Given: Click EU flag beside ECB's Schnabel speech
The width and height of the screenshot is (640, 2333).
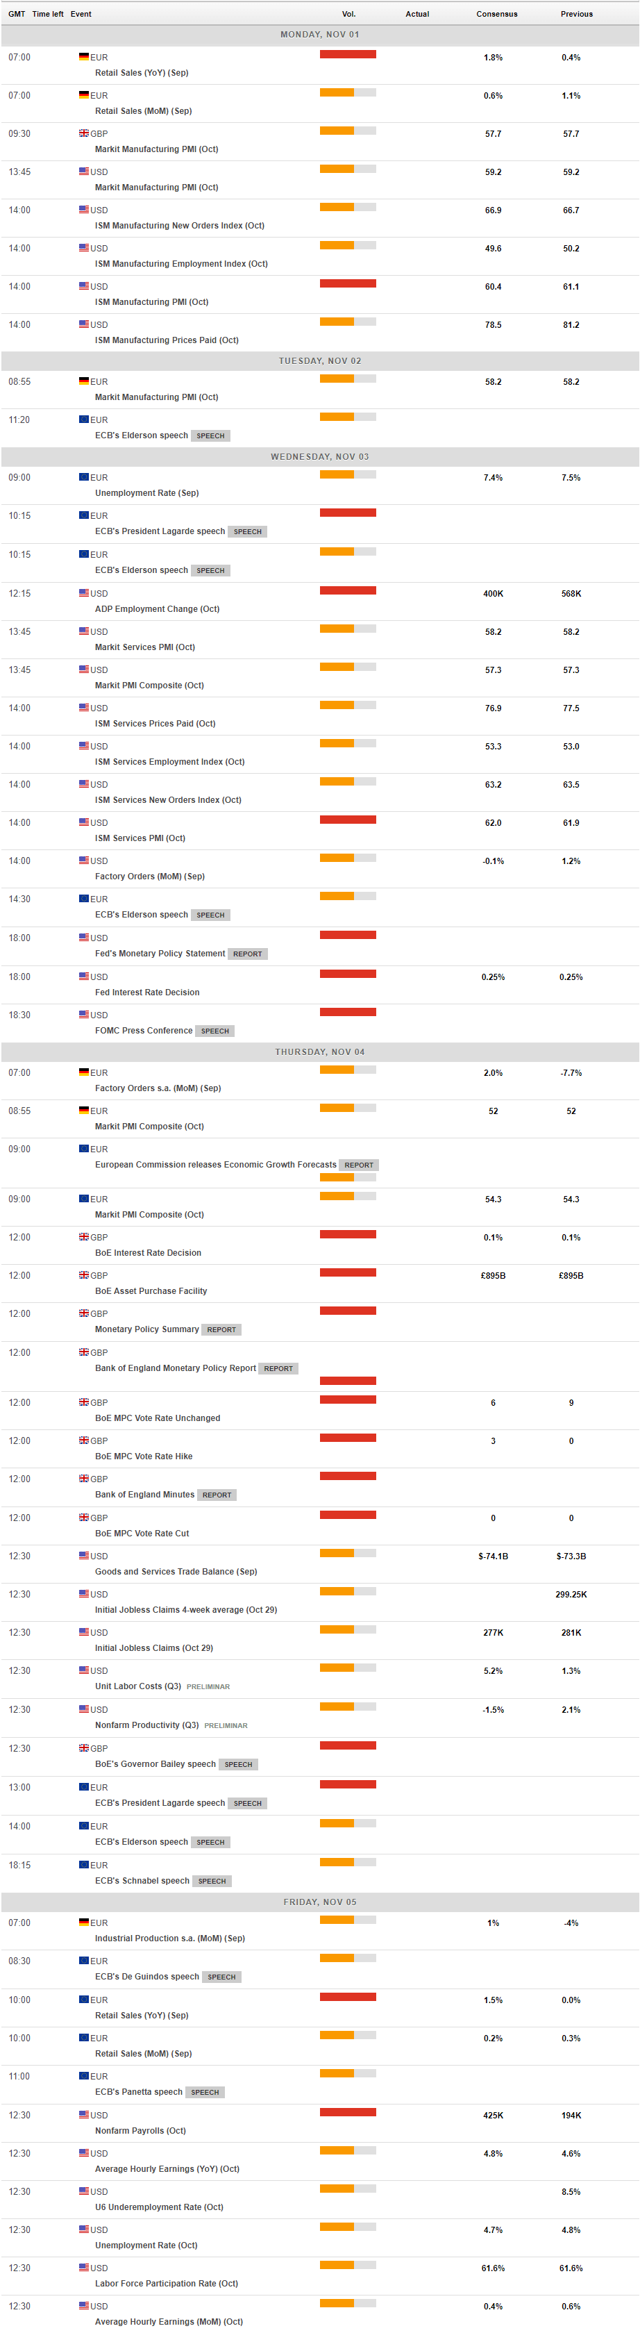Looking at the screenshot, I should click(83, 1865).
